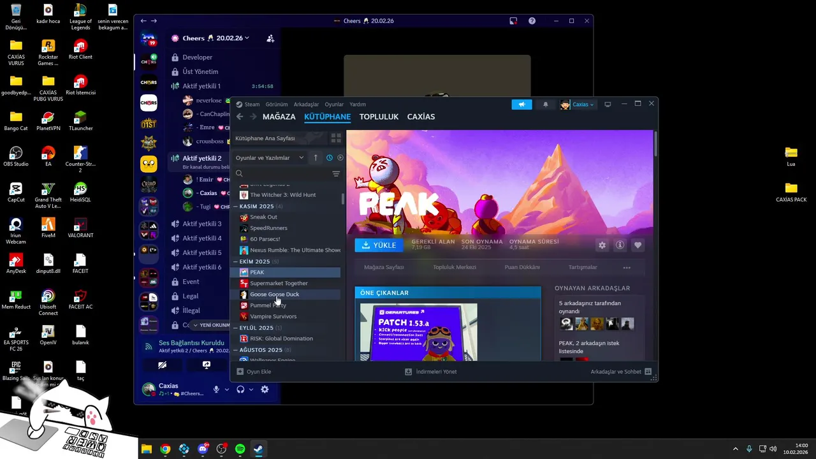Show PEAK game info icon
This screenshot has width=816, height=459.
pos(620,245)
